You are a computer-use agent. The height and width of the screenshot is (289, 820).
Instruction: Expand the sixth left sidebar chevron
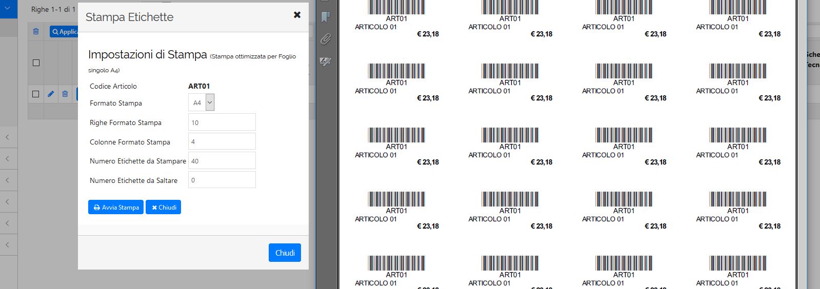[8, 245]
